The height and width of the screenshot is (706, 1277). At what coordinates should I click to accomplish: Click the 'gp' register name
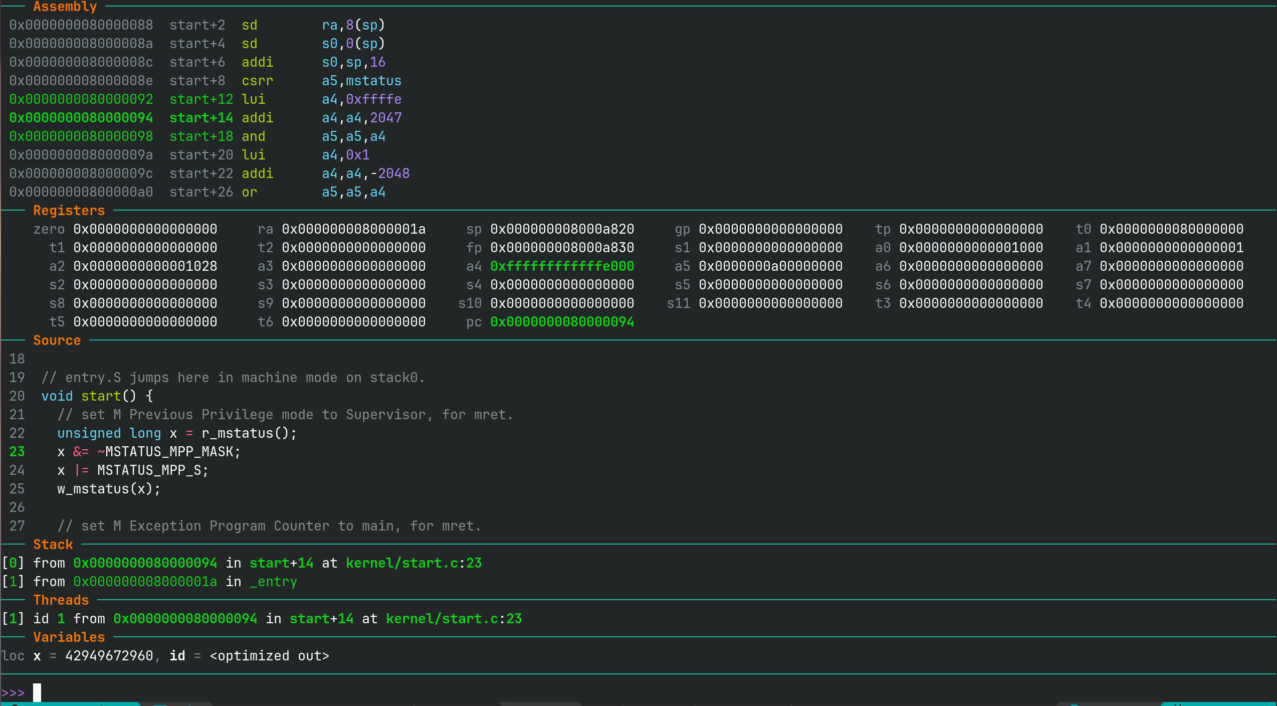click(x=683, y=229)
